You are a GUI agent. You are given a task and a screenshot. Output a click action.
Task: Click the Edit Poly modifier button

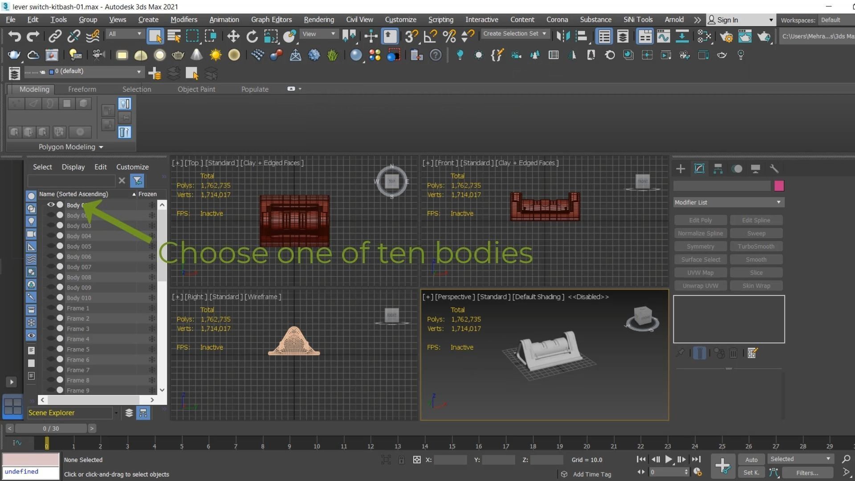[x=700, y=220]
